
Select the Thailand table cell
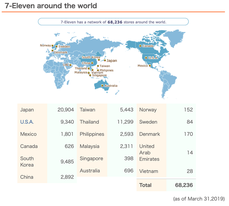tap(92, 122)
